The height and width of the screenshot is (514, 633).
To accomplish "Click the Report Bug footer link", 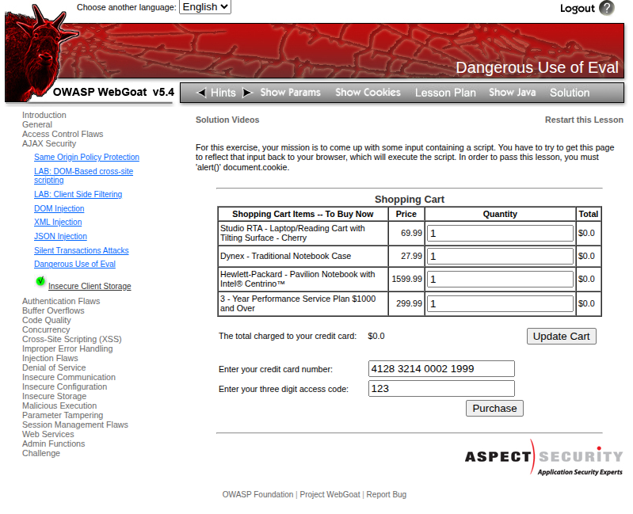I will point(387,494).
